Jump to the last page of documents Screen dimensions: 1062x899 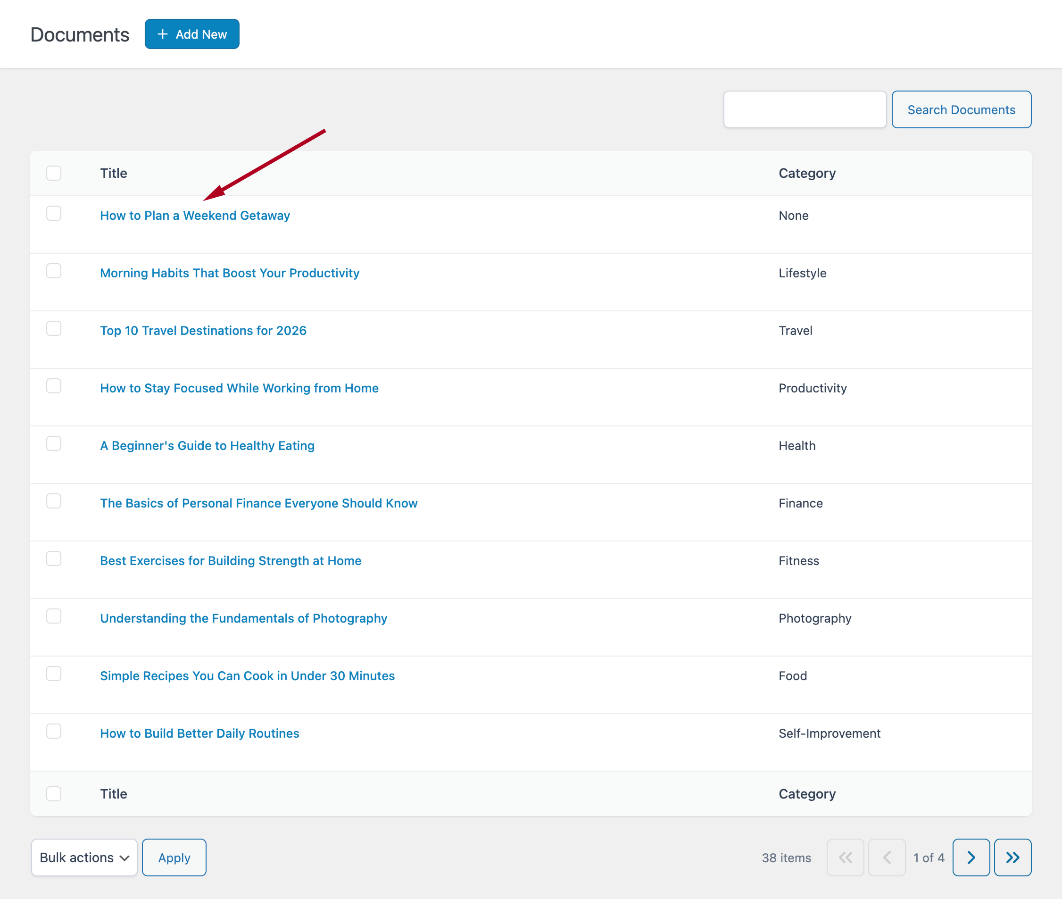1012,857
